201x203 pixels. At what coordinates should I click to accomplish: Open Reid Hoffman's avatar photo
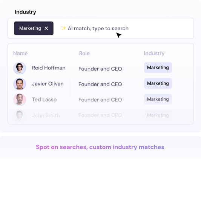(20, 68)
